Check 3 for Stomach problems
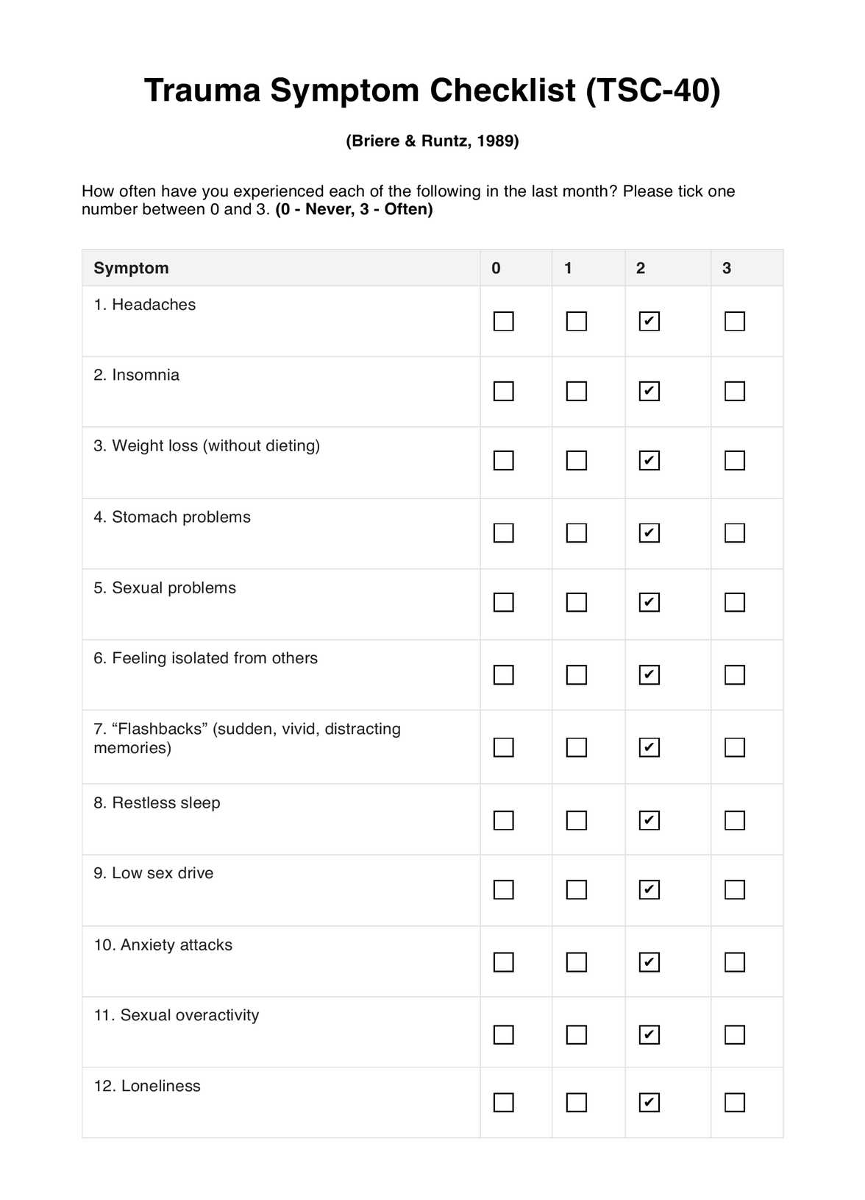Image resolution: width=865 pixels, height=1200 pixels. (734, 532)
